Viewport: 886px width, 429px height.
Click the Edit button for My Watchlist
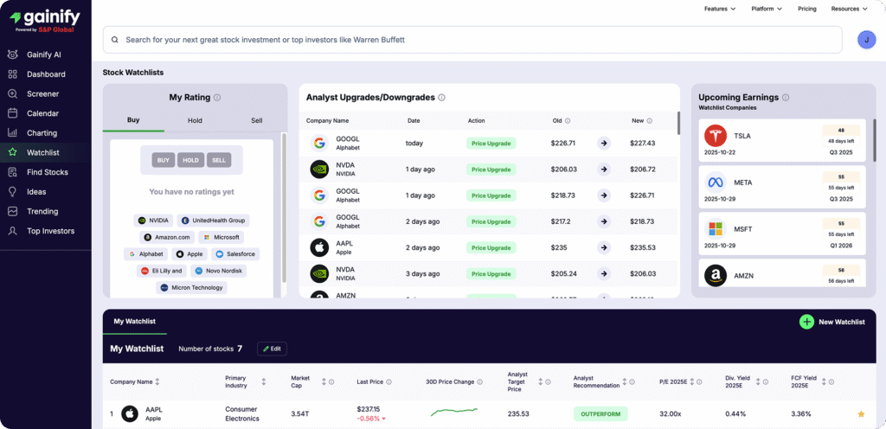coord(272,349)
